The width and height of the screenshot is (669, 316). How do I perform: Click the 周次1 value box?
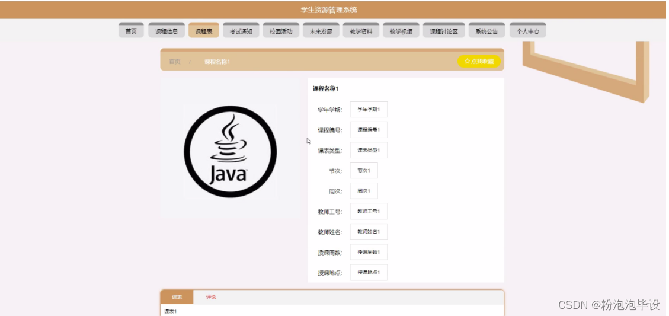click(364, 191)
